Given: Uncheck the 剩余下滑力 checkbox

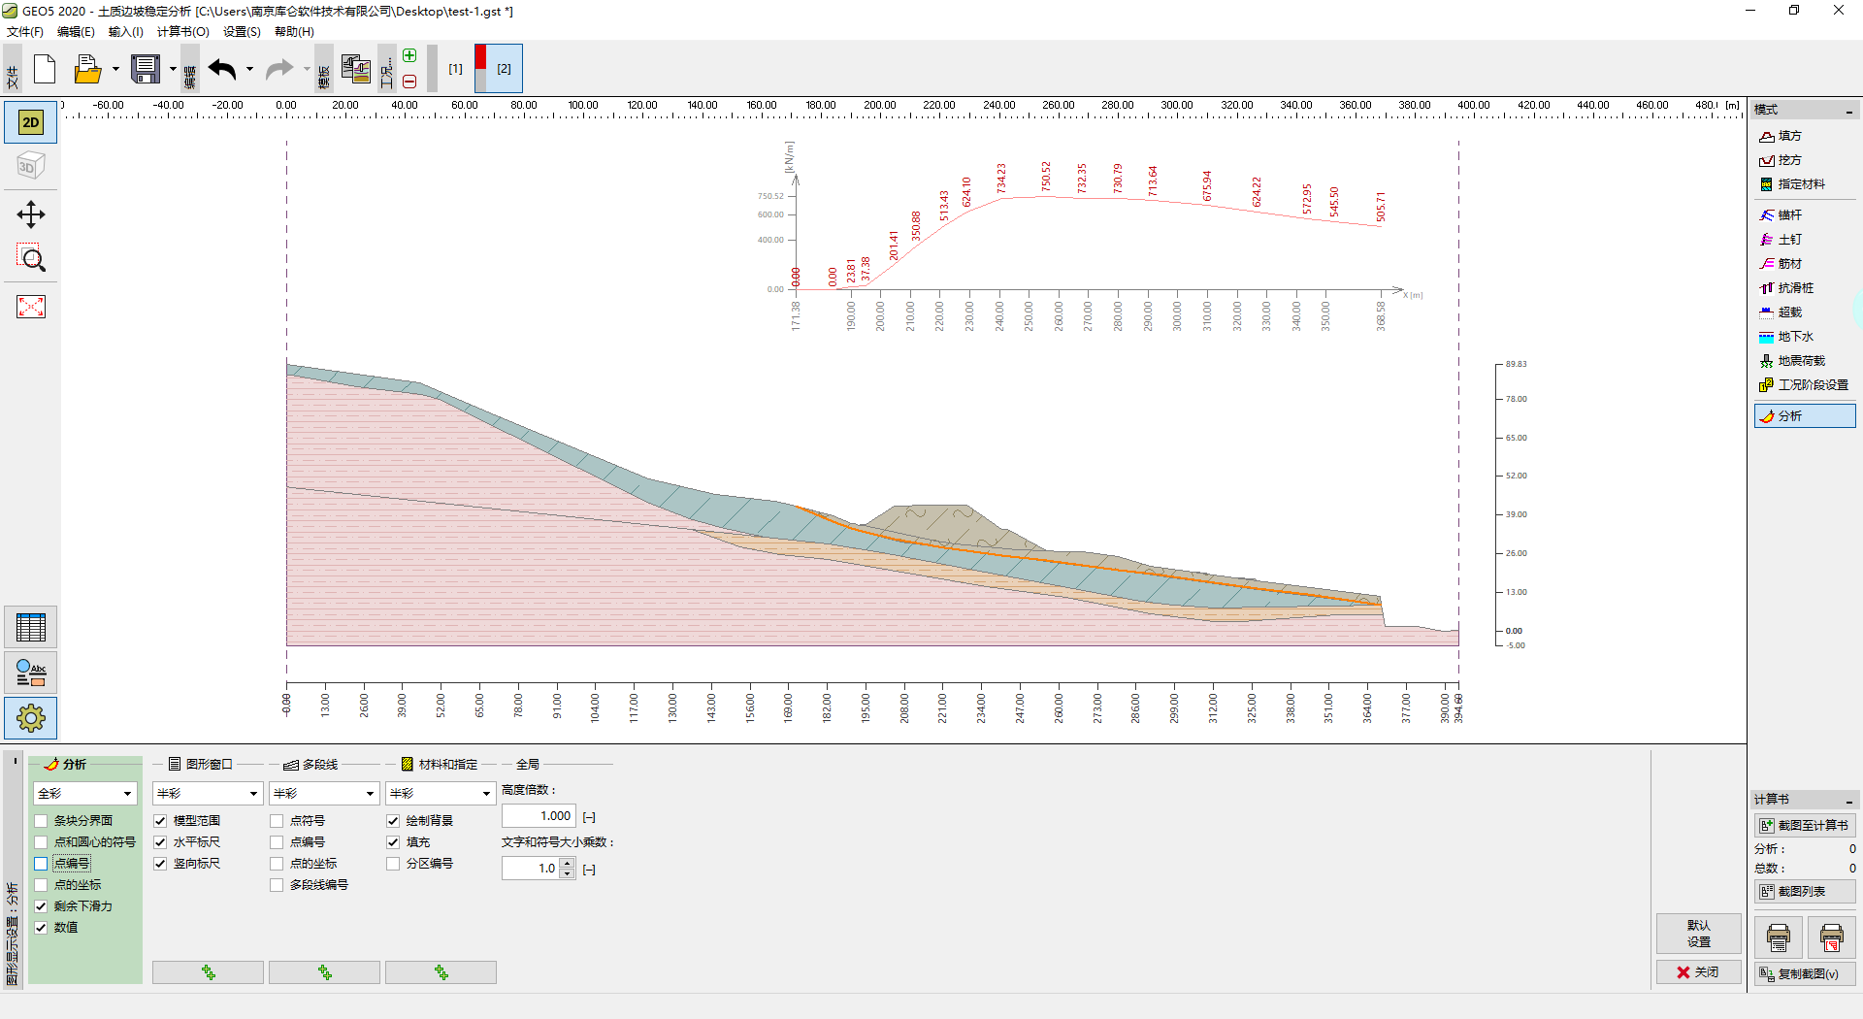Looking at the screenshot, I should (x=42, y=906).
